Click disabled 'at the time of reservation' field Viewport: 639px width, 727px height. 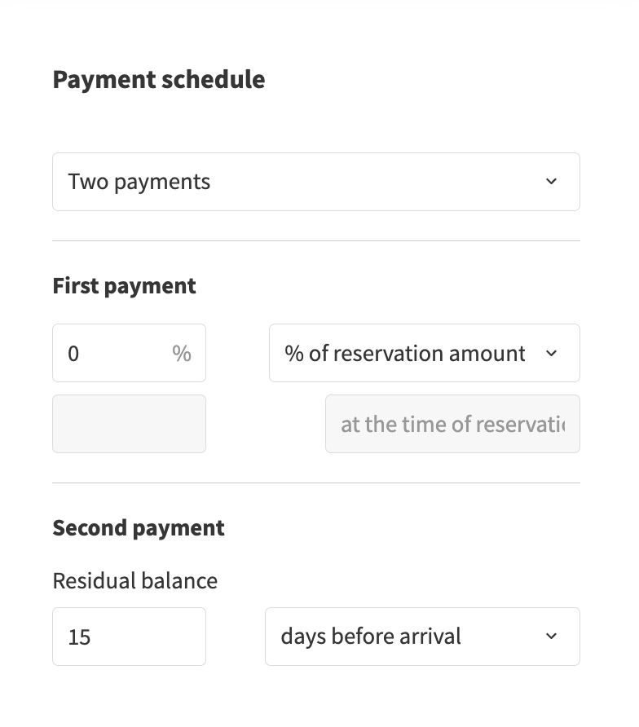(x=452, y=424)
